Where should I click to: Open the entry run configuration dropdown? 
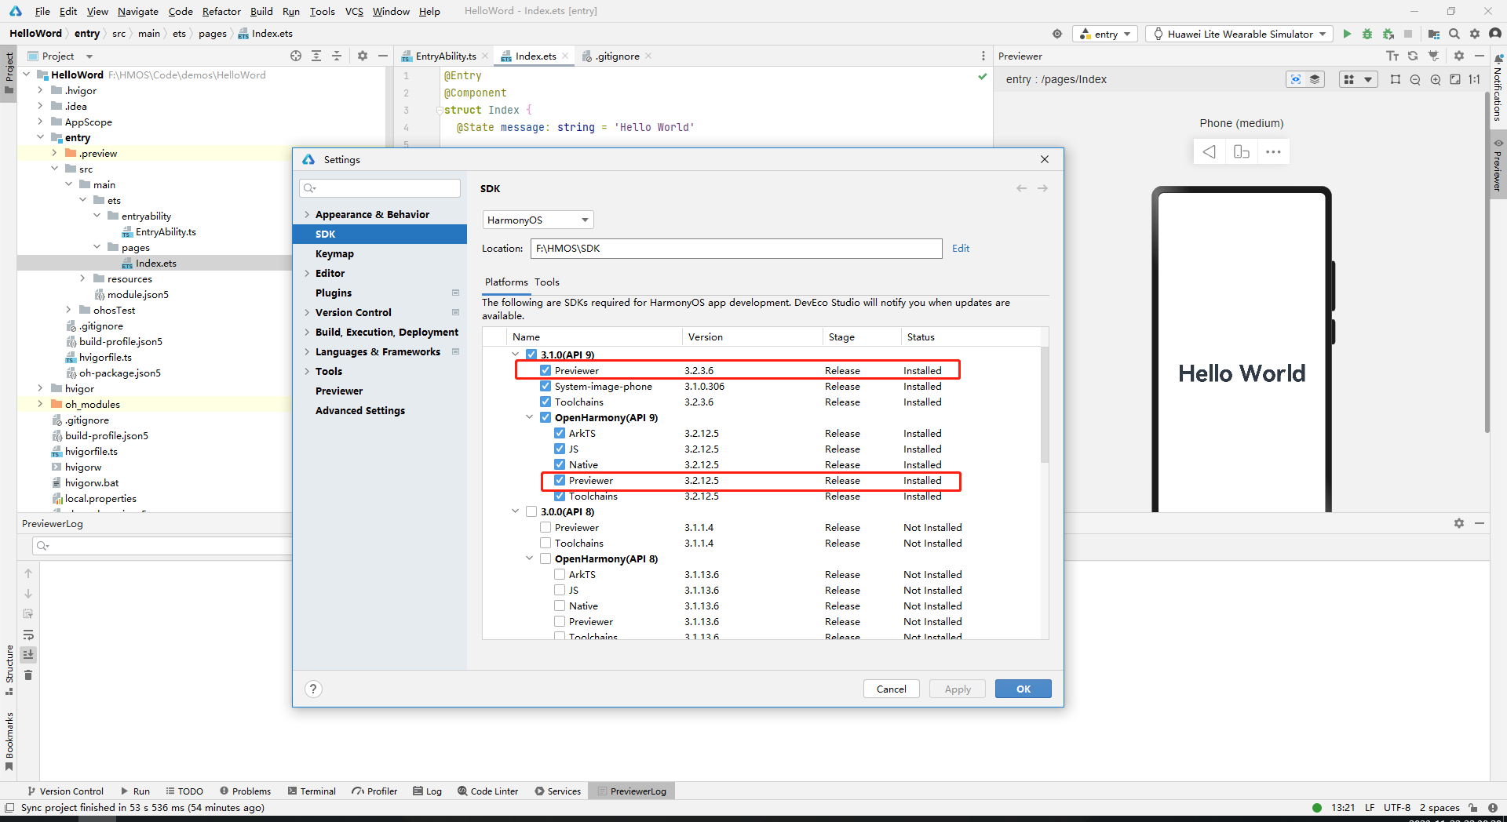pos(1105,34)
